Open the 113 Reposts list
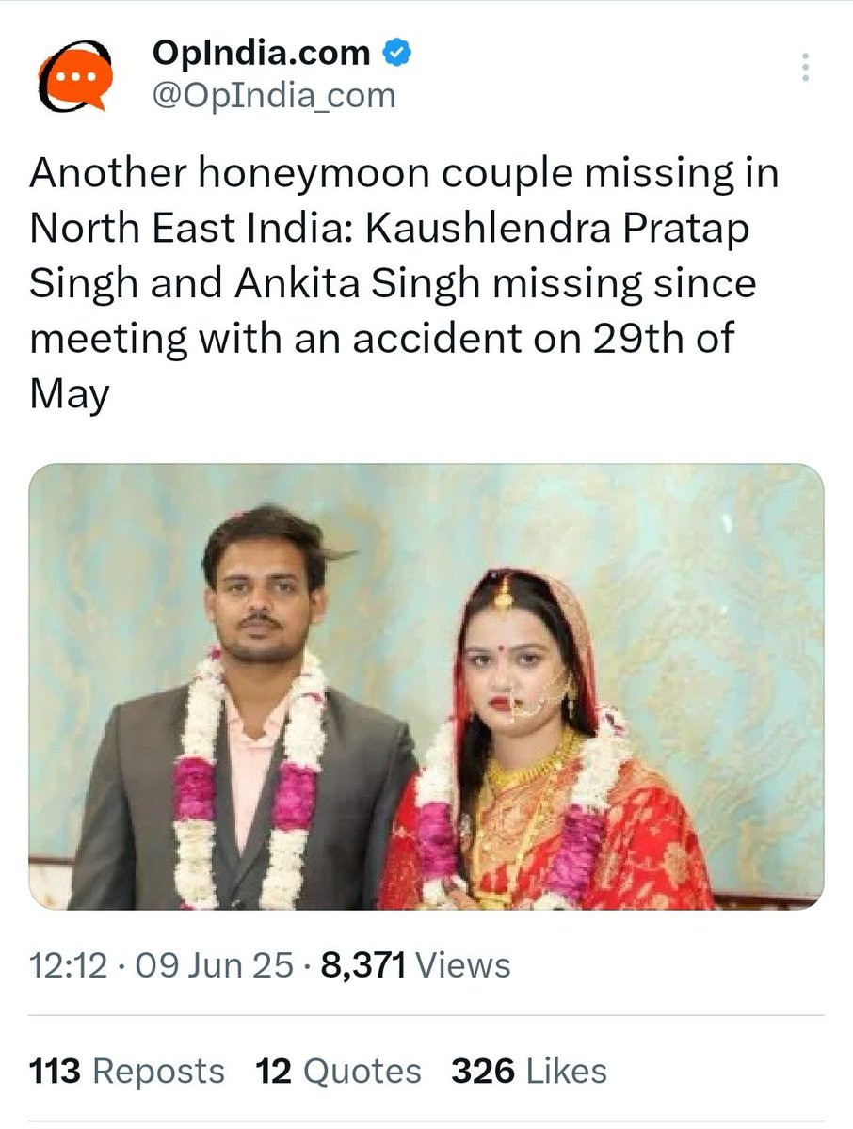This screenshot has height=1129, width=853. 127,1072
